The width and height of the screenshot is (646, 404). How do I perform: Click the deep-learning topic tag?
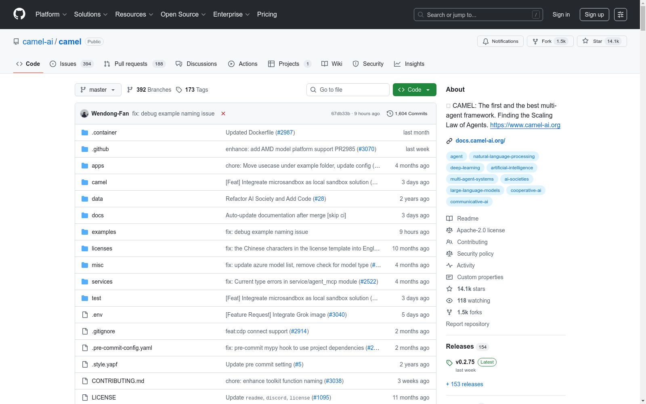[x=465, y=168]
